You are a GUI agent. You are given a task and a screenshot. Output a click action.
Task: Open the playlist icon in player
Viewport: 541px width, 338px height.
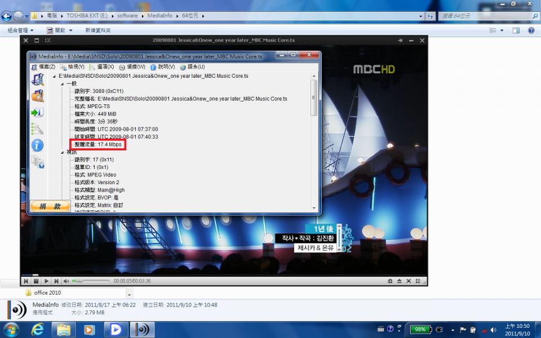coord(418,281)
